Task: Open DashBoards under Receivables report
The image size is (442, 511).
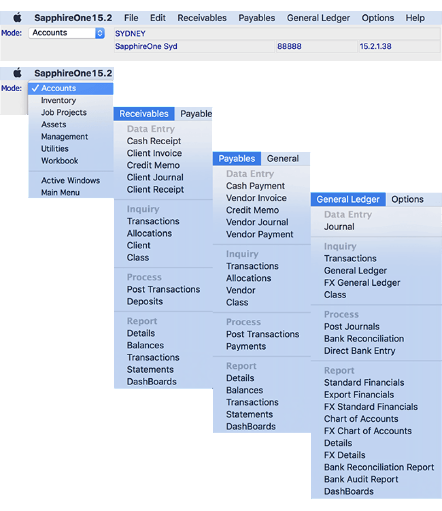Action: 151,382
